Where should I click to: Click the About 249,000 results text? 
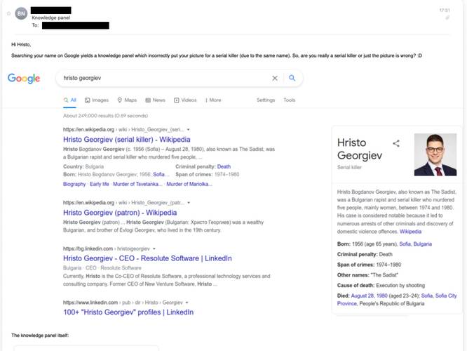(105, 116)
